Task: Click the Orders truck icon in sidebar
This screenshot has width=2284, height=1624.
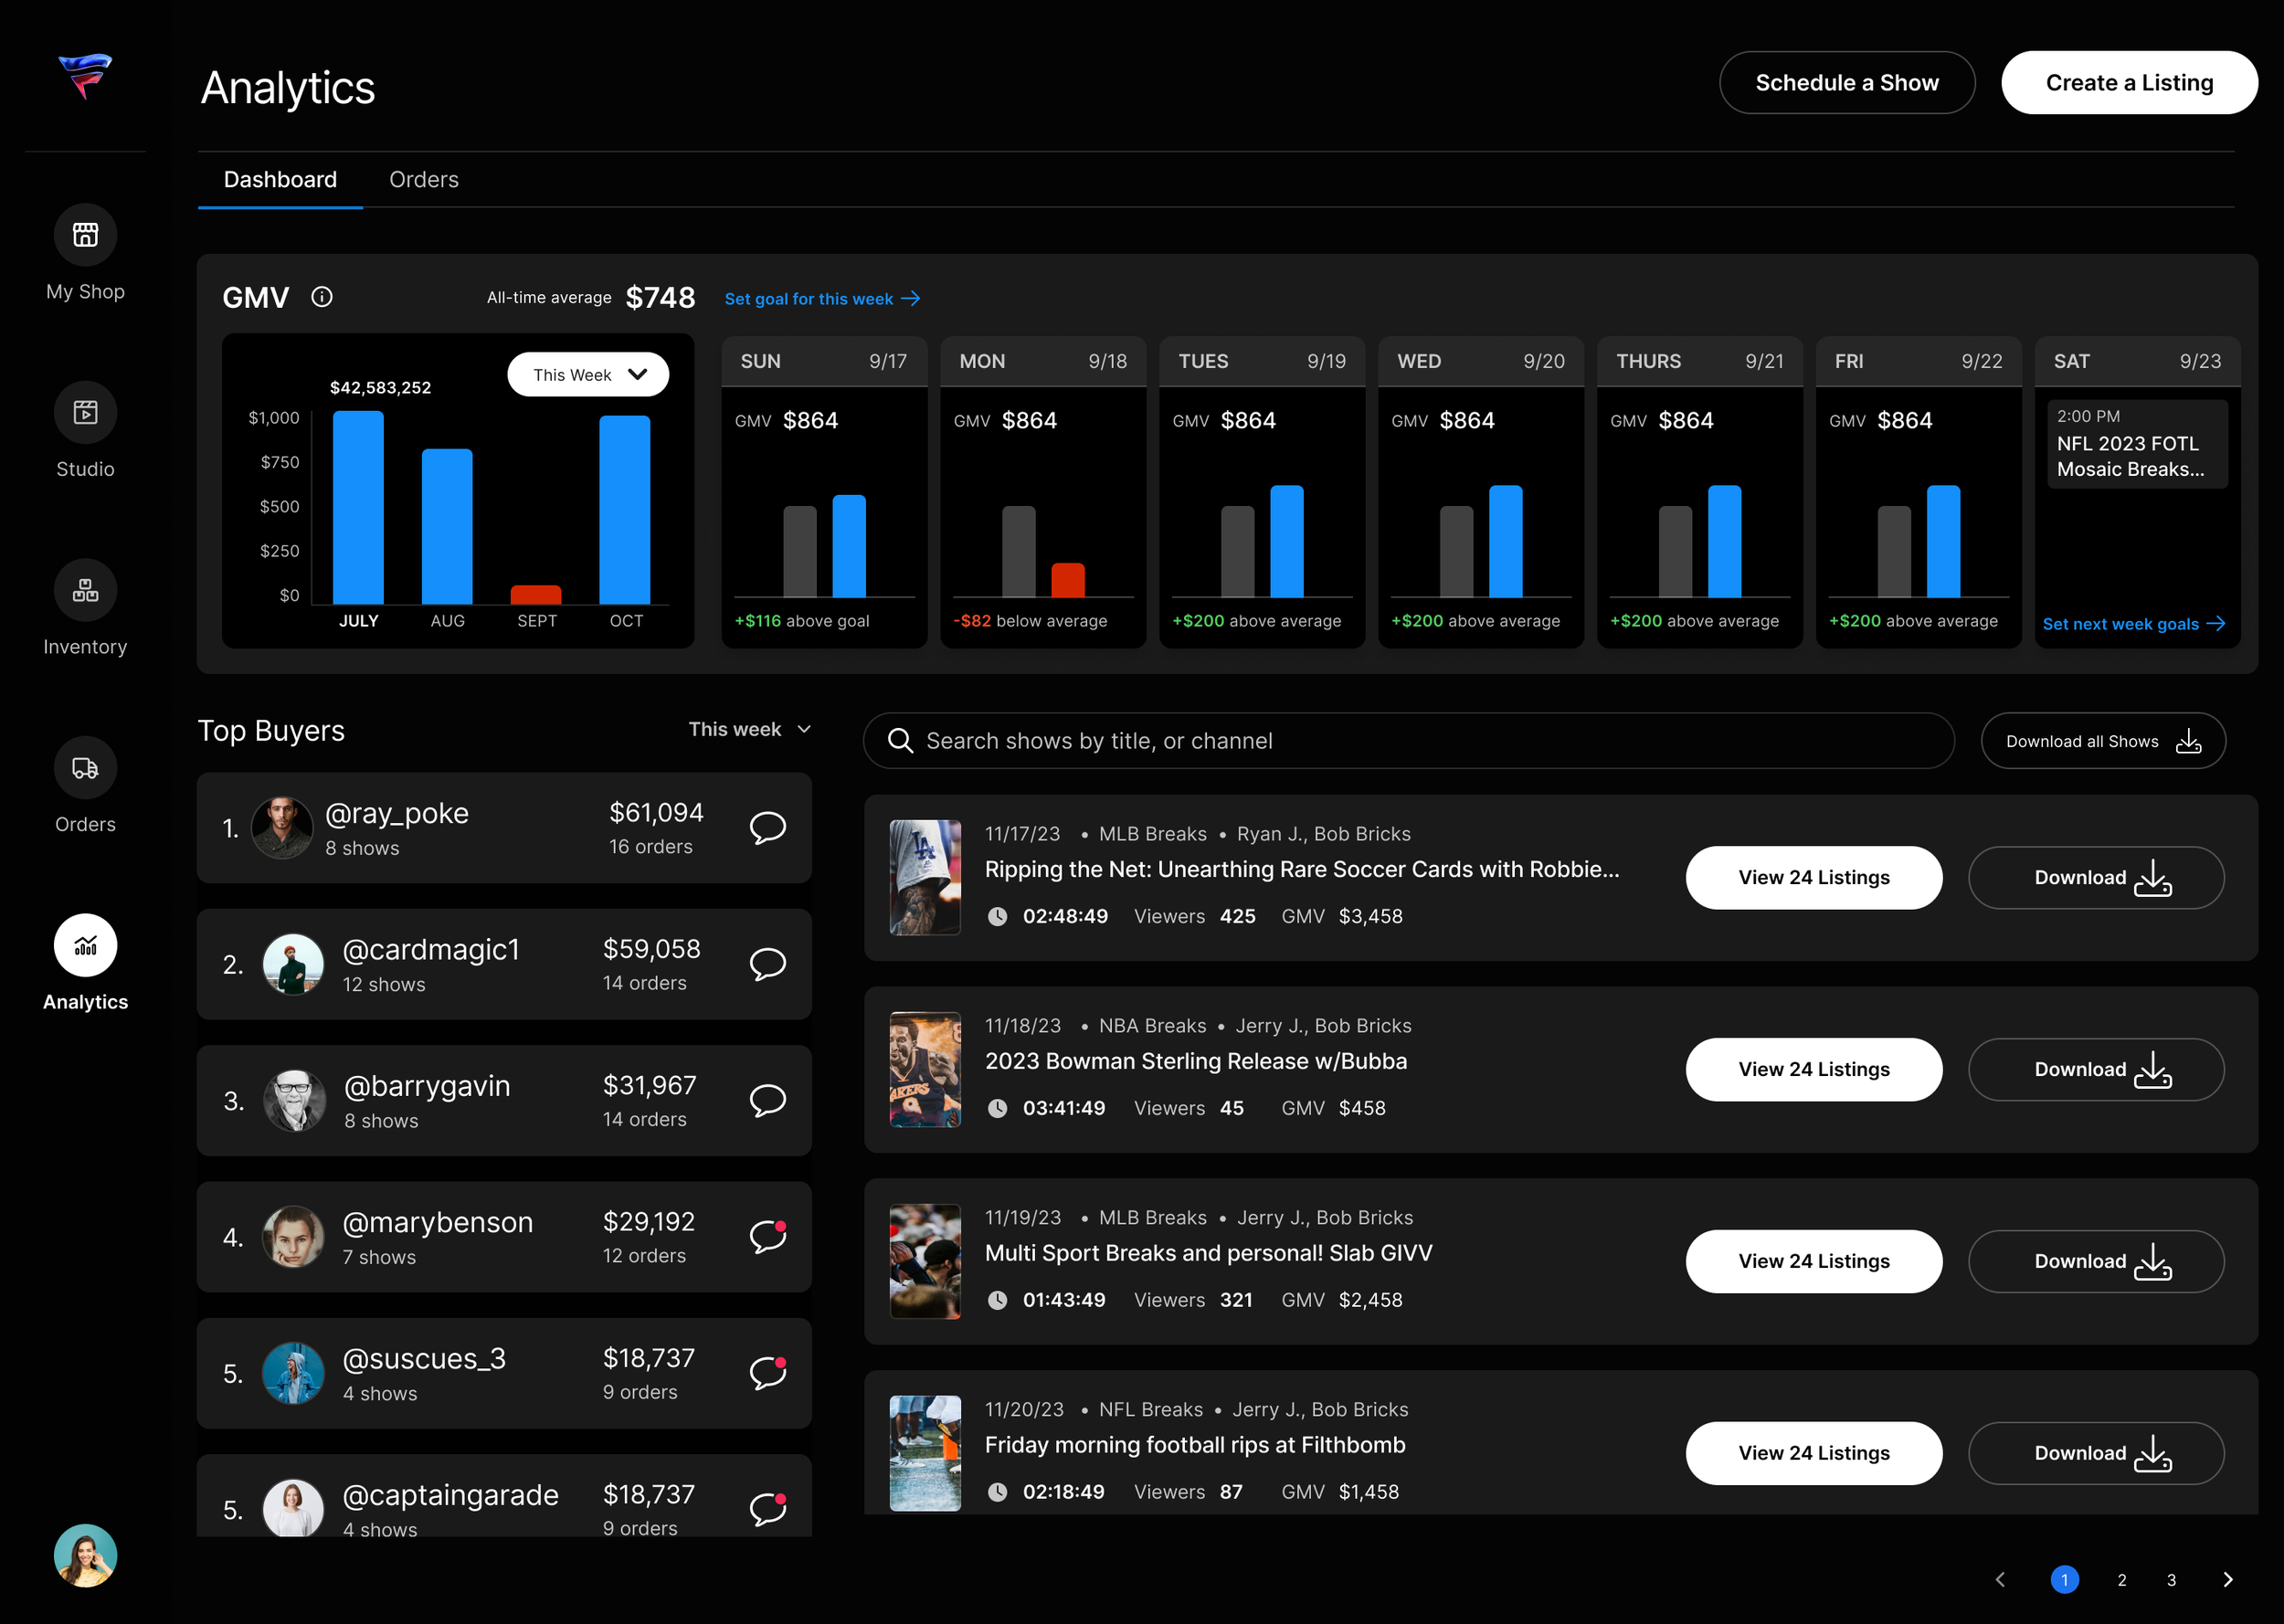Action: [x=85, y=768]
